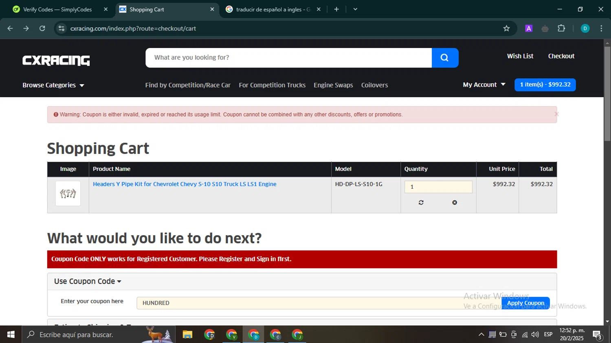Go forward in browser history
Image resolution: width=611 pixels, height=343 pixels.
click(26, 28)
